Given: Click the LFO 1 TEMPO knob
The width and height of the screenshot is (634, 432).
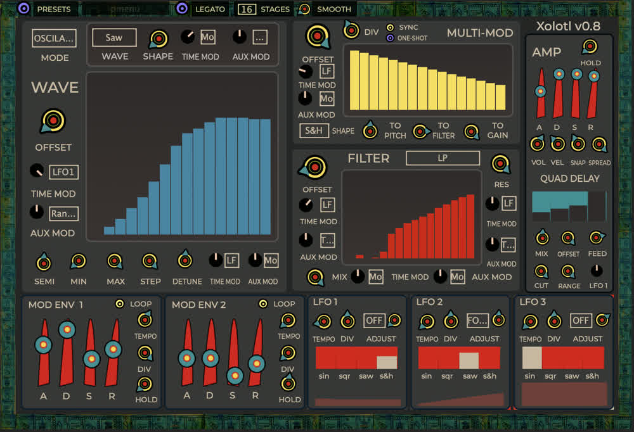Looking at the screenshot, I should (323, 322).
